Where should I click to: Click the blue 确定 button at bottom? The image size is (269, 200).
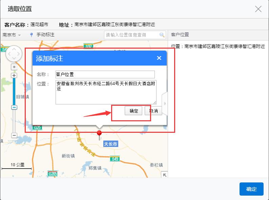pos(251,189)
